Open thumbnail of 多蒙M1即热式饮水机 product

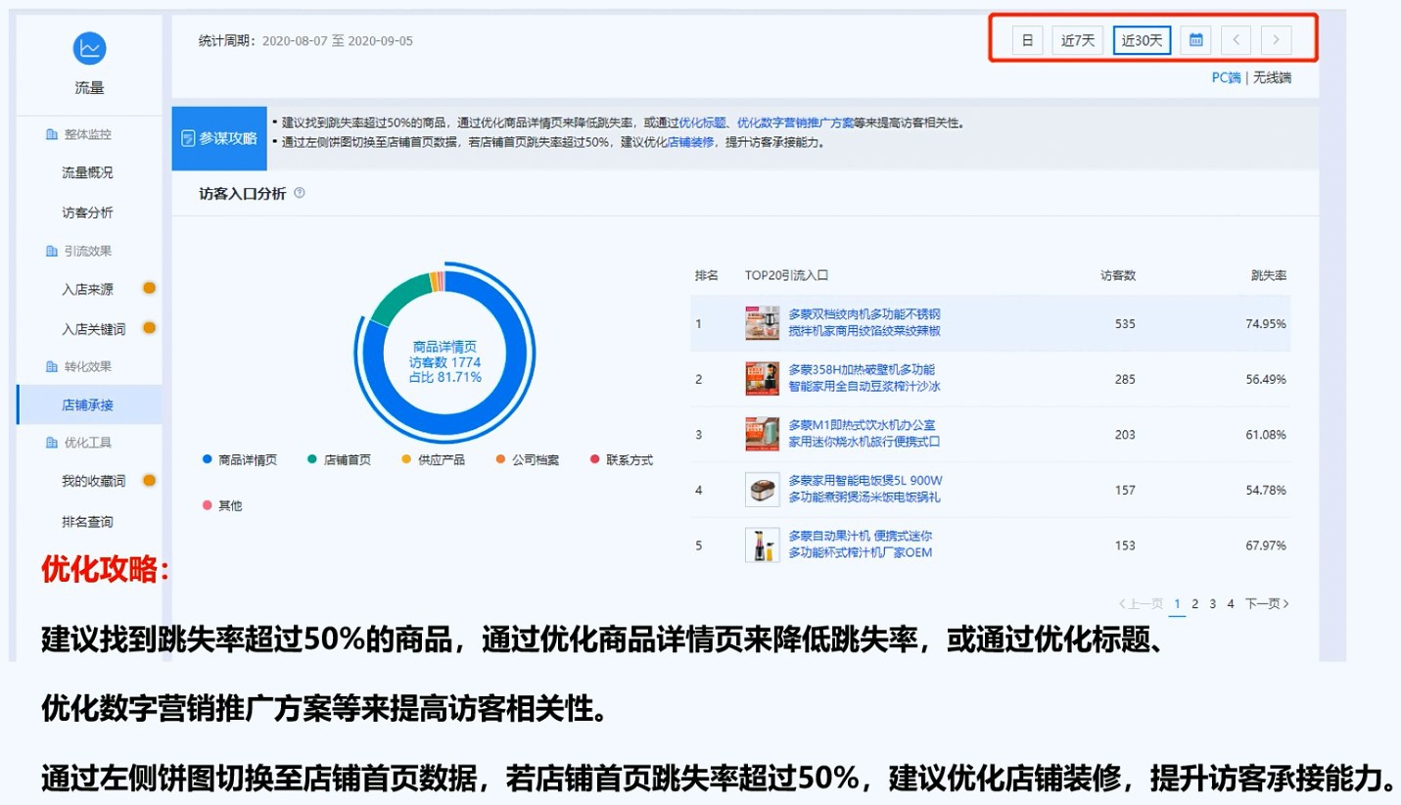tap(762, 434)
